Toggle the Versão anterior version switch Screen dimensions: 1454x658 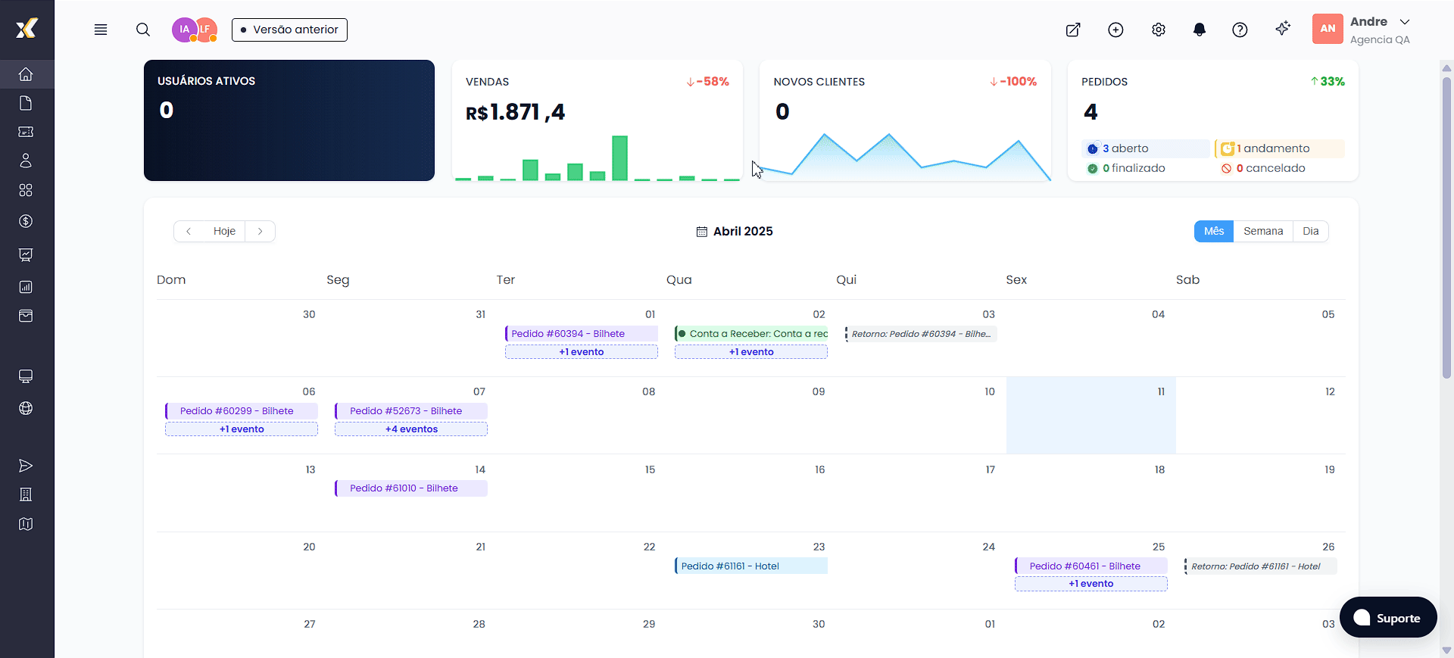(289, 30)
